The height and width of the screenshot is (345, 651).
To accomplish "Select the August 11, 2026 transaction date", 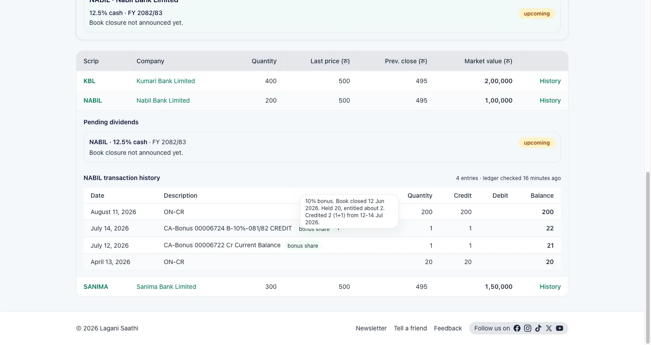I will (x=113, y=212).
